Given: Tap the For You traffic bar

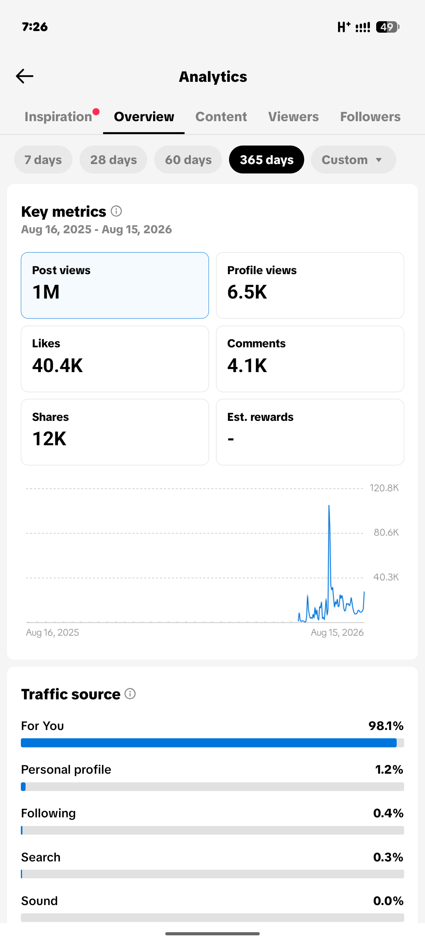Looking at the screenshot, I should 213,743.
